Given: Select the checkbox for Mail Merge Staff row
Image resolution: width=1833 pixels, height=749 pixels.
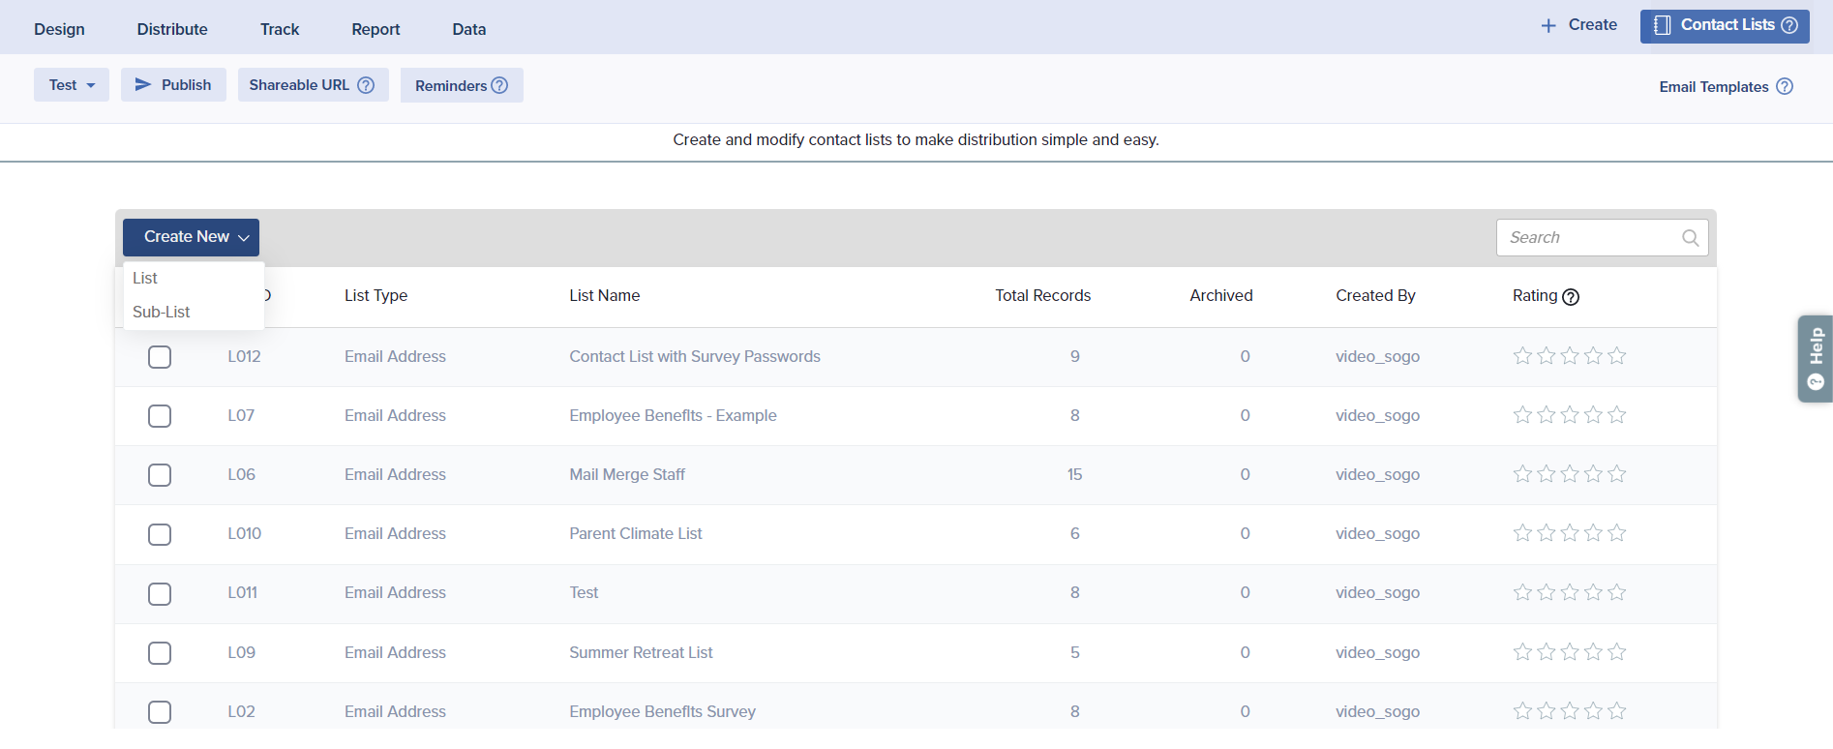Looking at the screenshot, I should (160, 475).
